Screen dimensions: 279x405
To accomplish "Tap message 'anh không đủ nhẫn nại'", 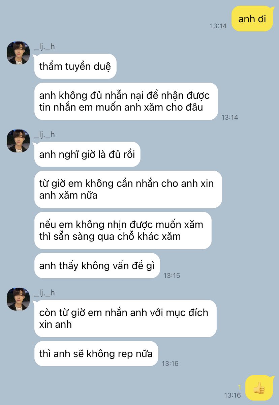I will click(126, 102).
